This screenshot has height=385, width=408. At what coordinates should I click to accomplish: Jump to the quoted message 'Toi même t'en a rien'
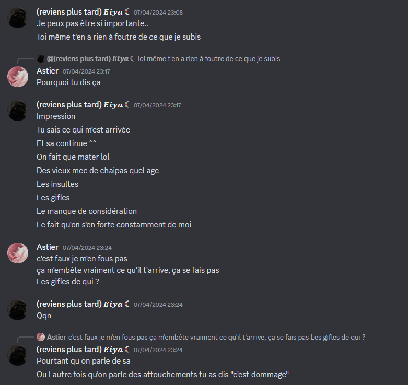pyautogui.click(x=208, y=59)
